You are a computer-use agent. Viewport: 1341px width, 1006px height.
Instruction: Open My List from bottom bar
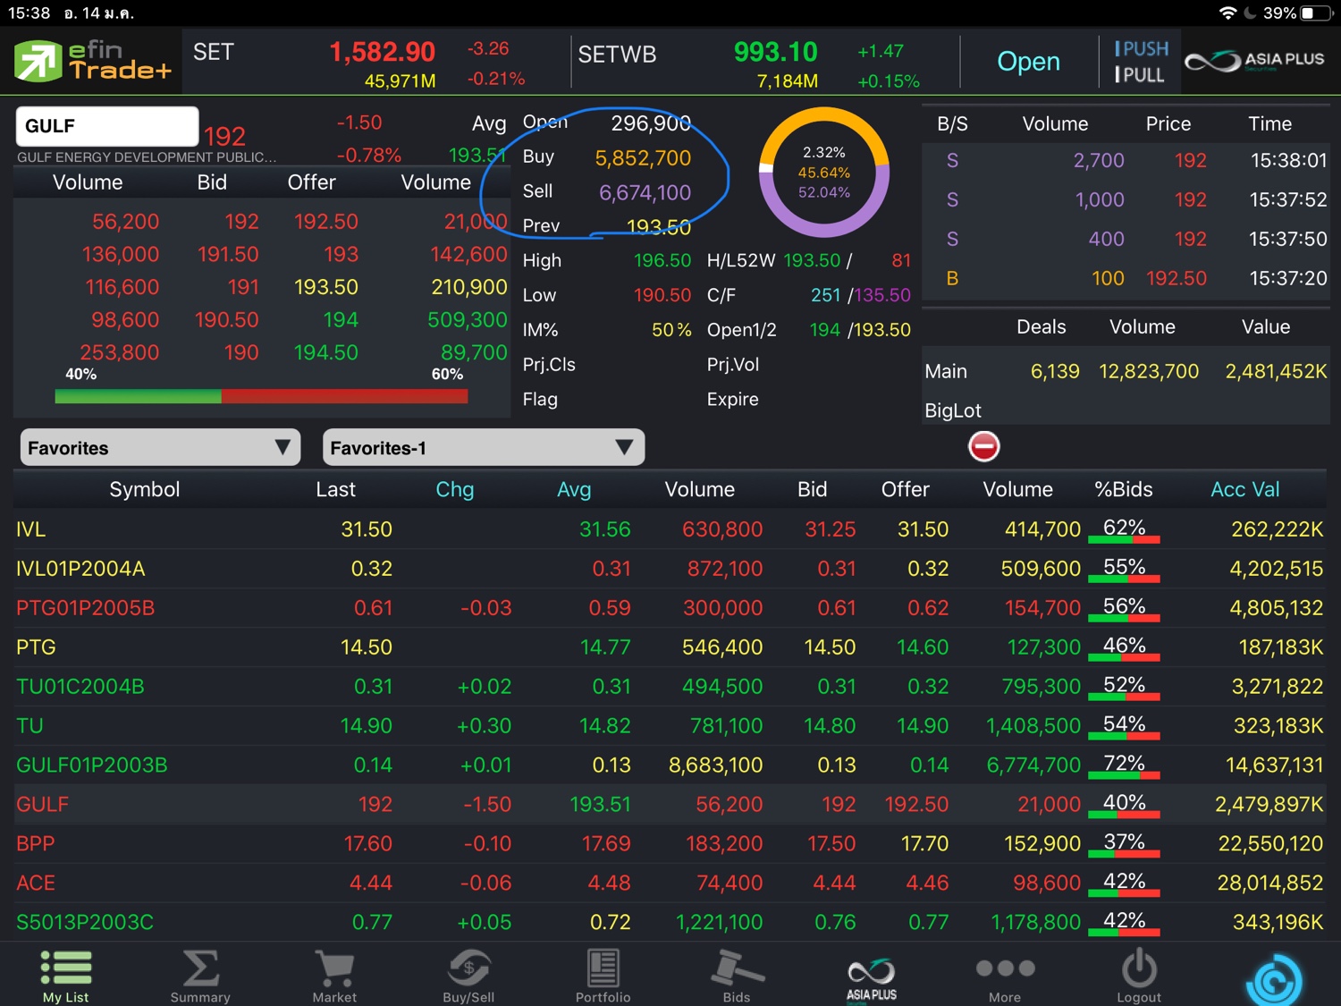(x=66, y=976)
